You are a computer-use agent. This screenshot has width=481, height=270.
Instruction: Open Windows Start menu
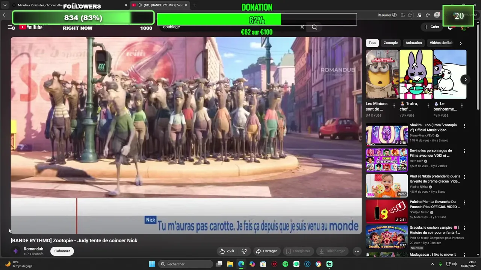152,264
